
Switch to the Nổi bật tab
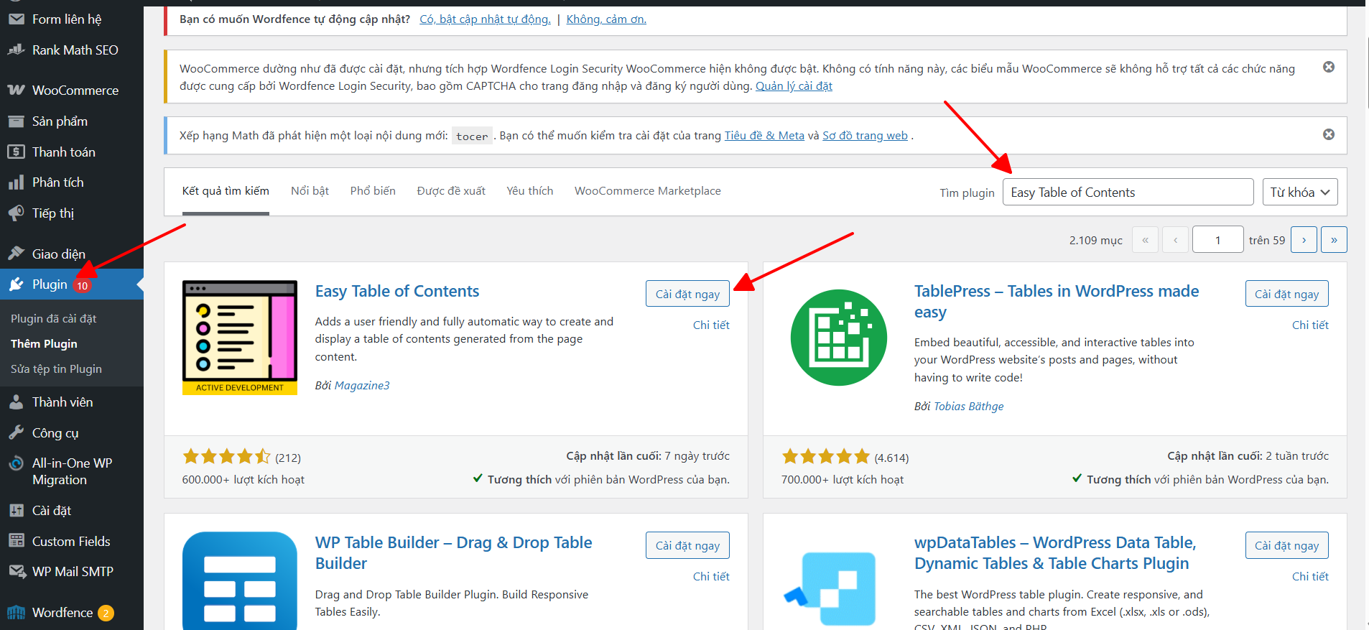coord(310,191)
